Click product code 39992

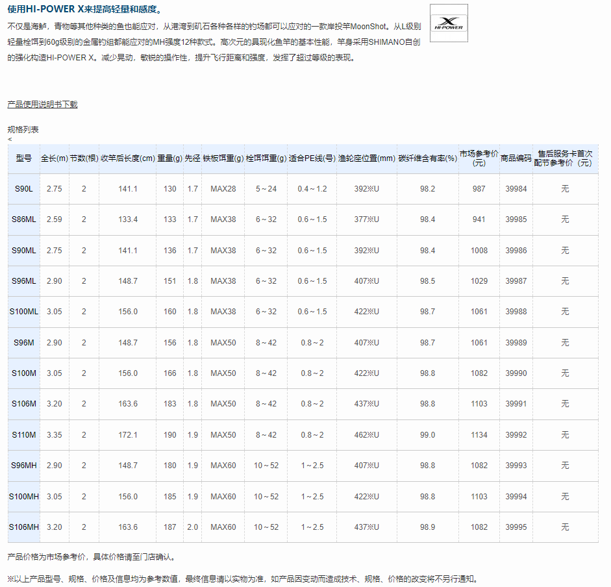tap(516, 435)
